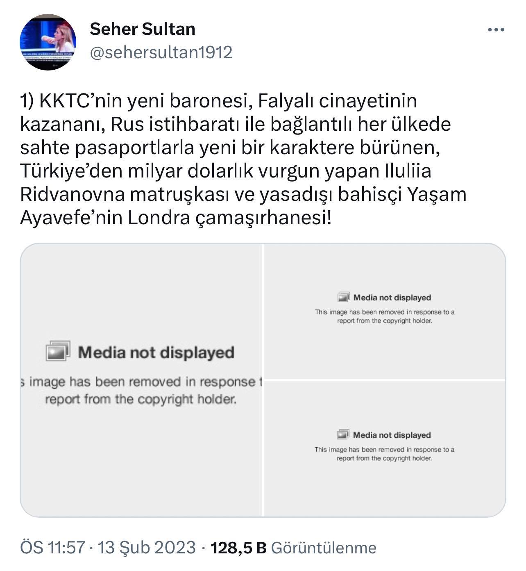Open the top-right removed-media thumbnail
This screenshot has width=526, height=571.
point(384,348)
